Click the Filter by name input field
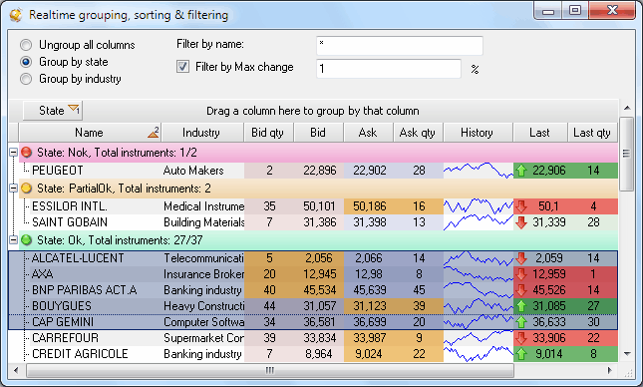Screen dimensions: 643x387 pos(400,46)
